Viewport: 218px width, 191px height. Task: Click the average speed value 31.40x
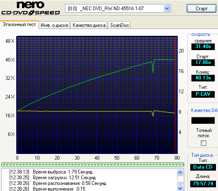pos(203,46)
